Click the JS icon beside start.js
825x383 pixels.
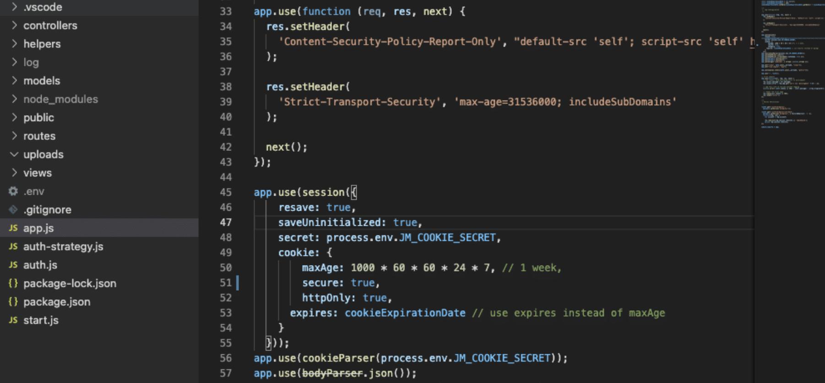point(13,320)
